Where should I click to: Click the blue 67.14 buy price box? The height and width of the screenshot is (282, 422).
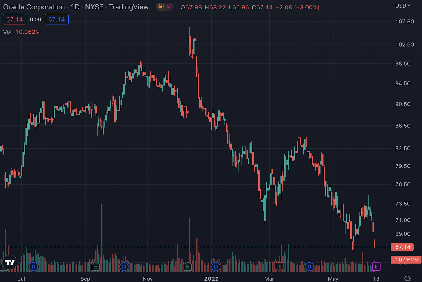tap(56, 19)
